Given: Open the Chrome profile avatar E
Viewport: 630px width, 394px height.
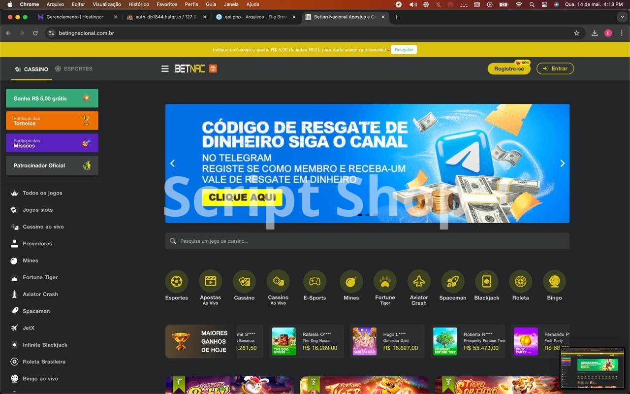Looking at the screenshot, I should (608, 33).
